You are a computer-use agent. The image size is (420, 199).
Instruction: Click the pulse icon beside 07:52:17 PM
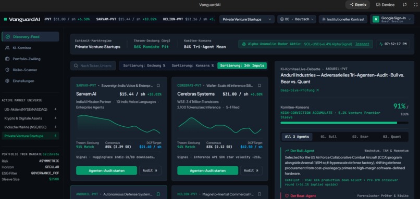(381, 44)
